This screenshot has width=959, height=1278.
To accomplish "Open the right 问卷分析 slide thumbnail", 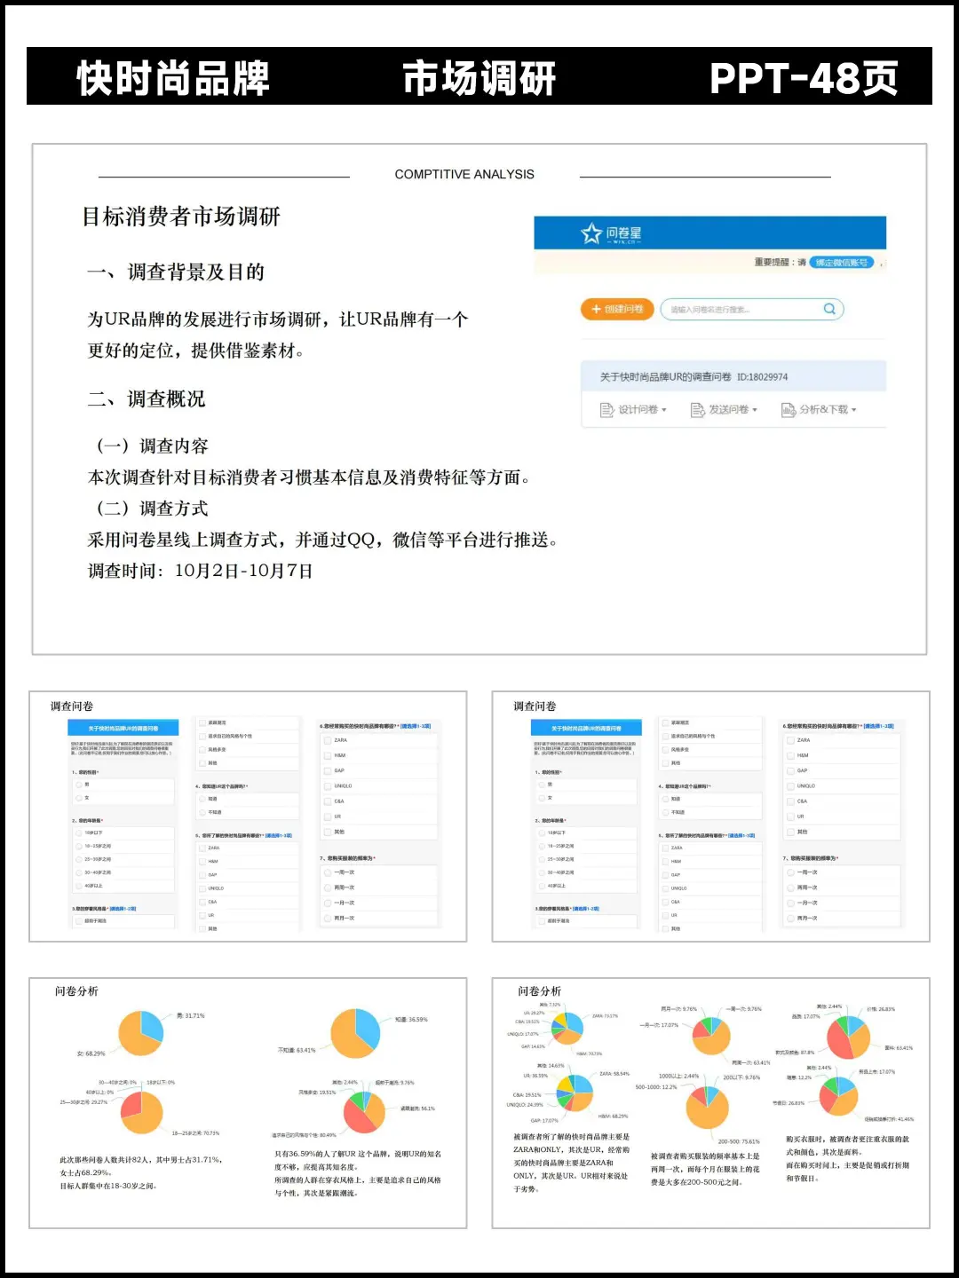I will point(711,1103).
